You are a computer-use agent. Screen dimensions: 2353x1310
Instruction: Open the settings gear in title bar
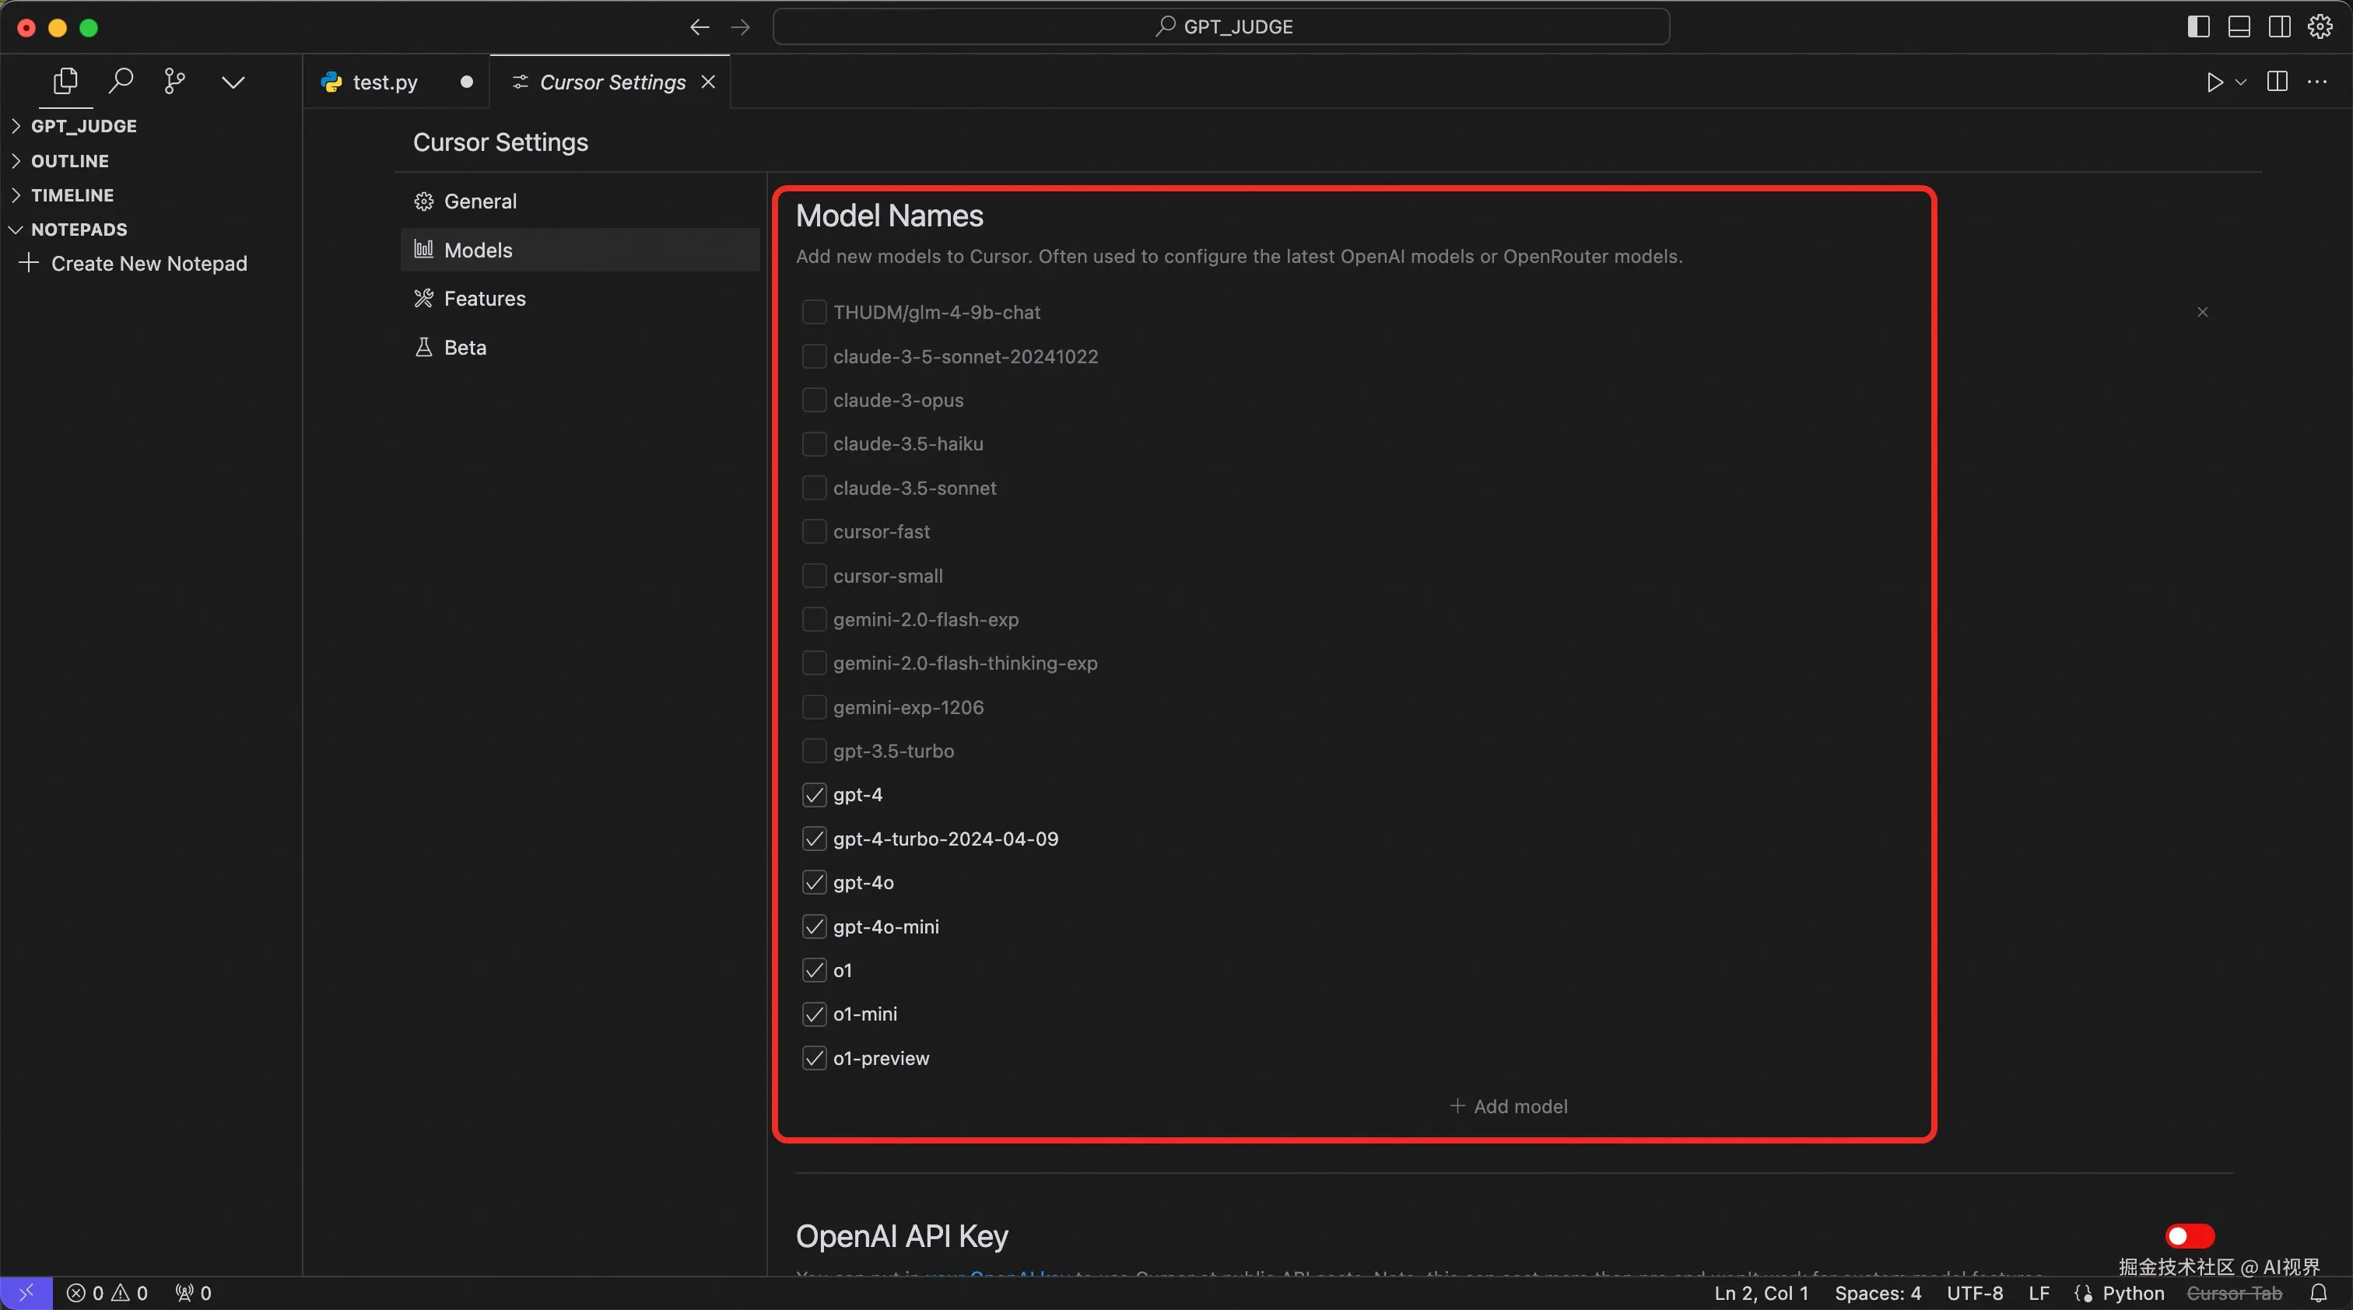2320,27
